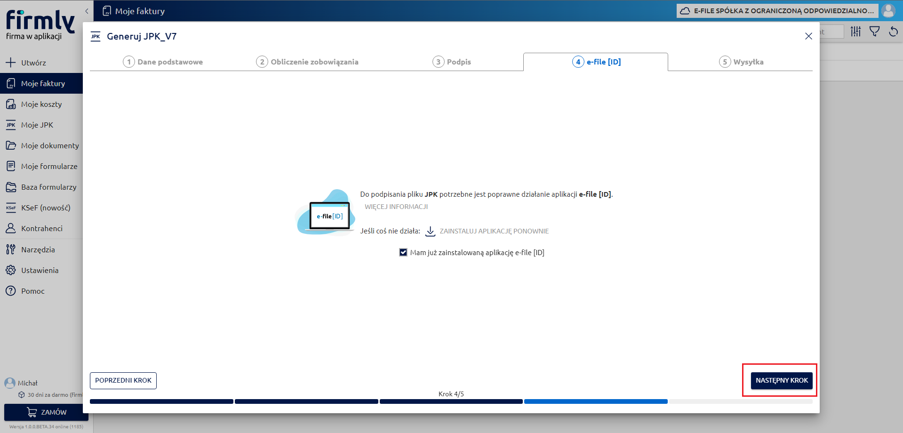Click the gear icon beside Ustawienia
The image size is (903, 433).
pyautogui.click(x=11, y=270)
